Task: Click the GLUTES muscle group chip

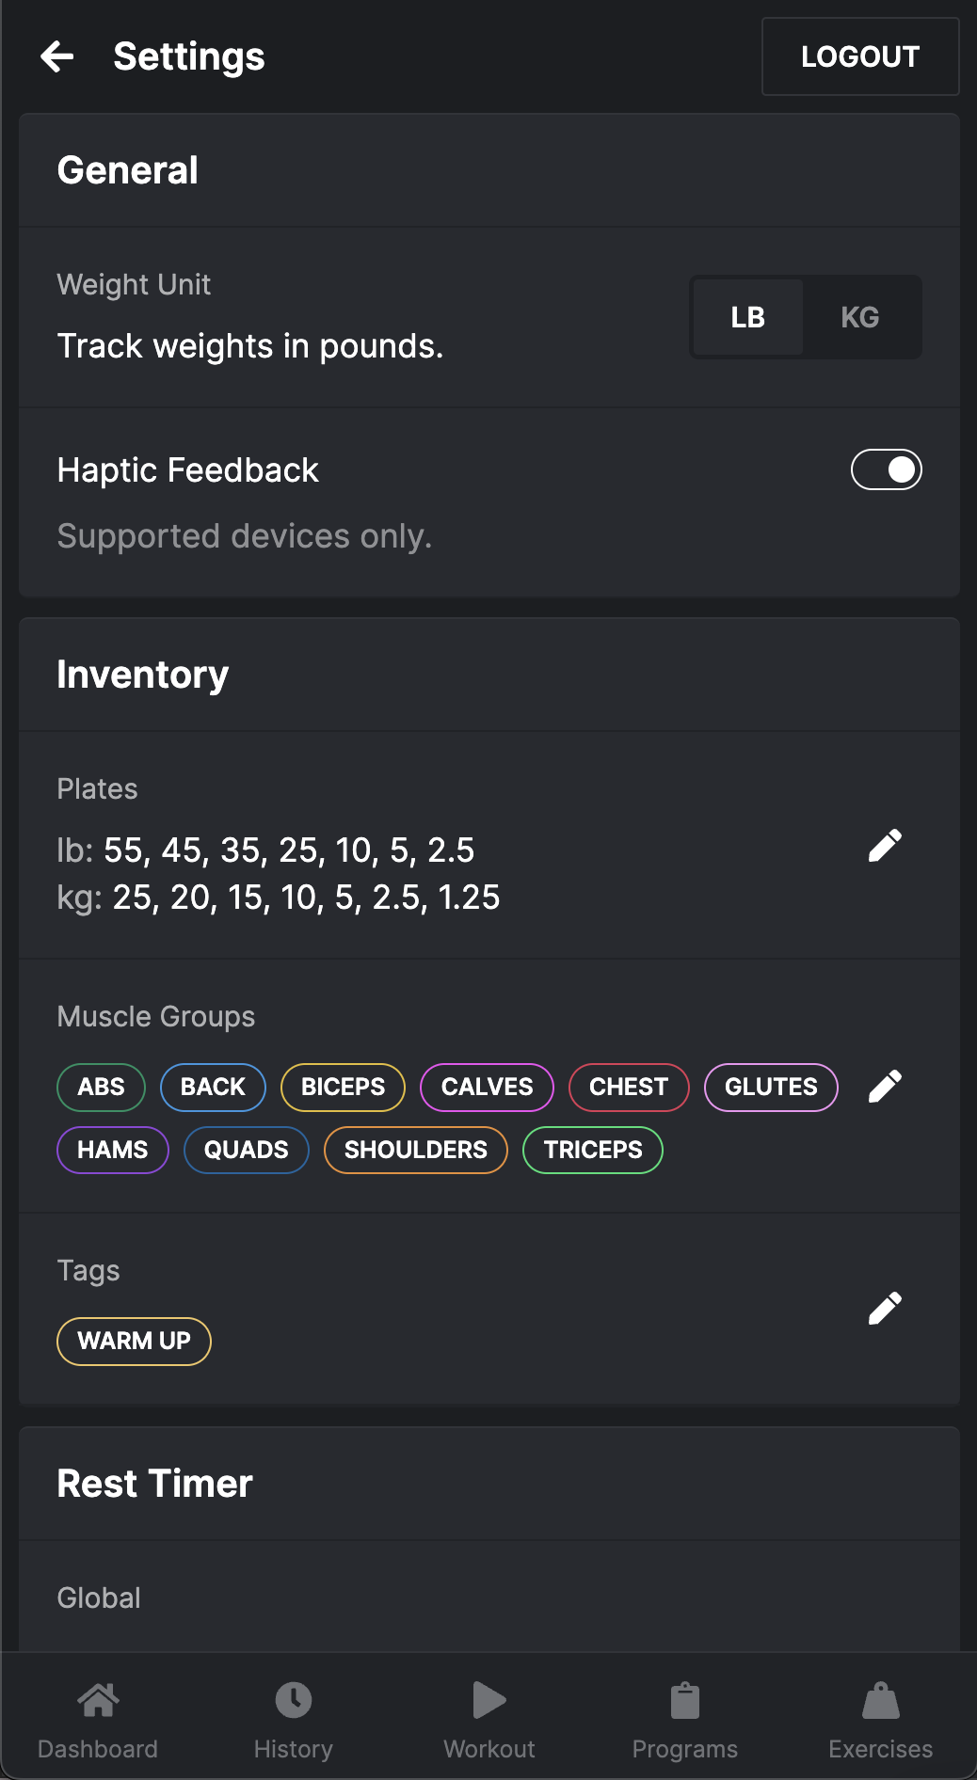Action: coord(771,1087)
